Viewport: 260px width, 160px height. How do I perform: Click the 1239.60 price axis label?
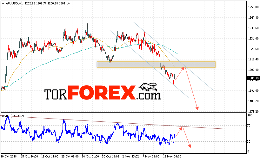tap(253, 28)
